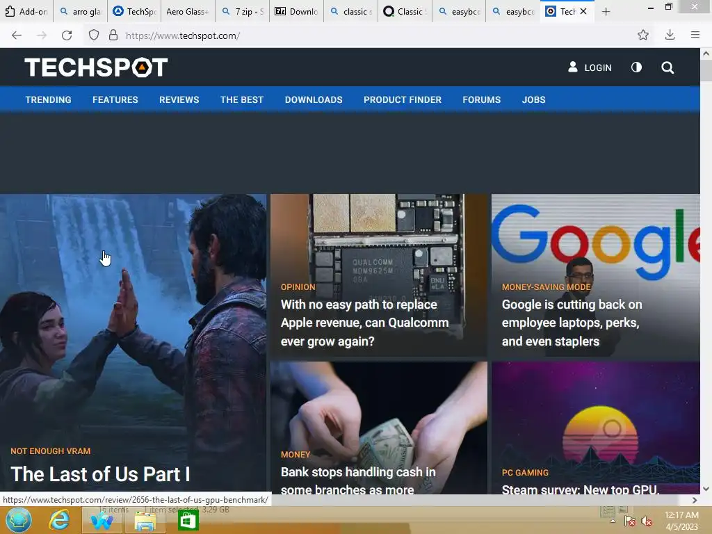Open the Qualcomm Apple revenue article
Viewport: 712px width, 534px height.
pyautogui.click(x=364, y=323)
